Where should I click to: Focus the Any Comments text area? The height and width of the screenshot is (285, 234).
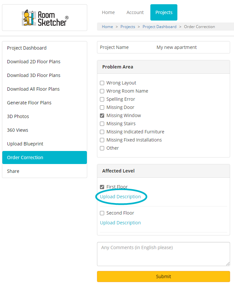163,254
